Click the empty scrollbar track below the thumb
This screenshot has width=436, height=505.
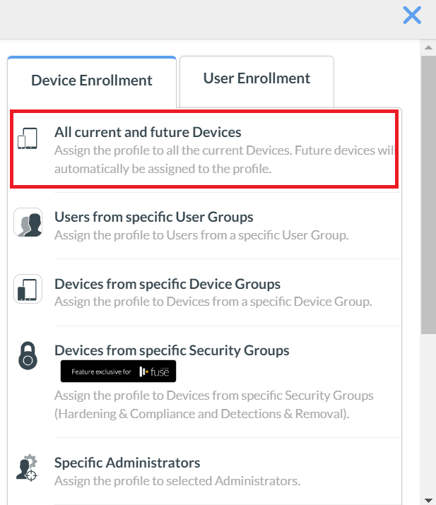(428, 417)
